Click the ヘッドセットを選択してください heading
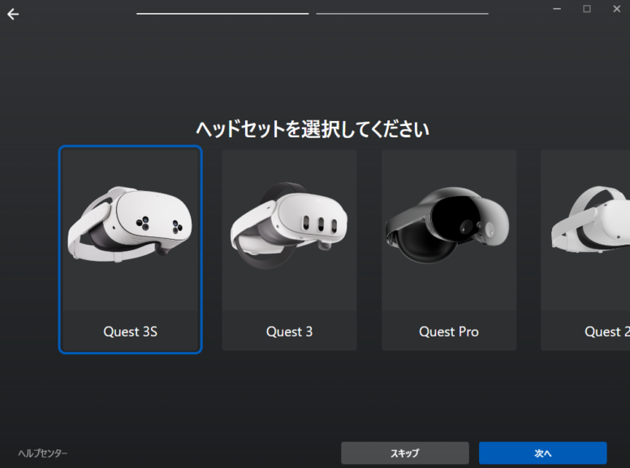630x468 pixels. (313, 129)
